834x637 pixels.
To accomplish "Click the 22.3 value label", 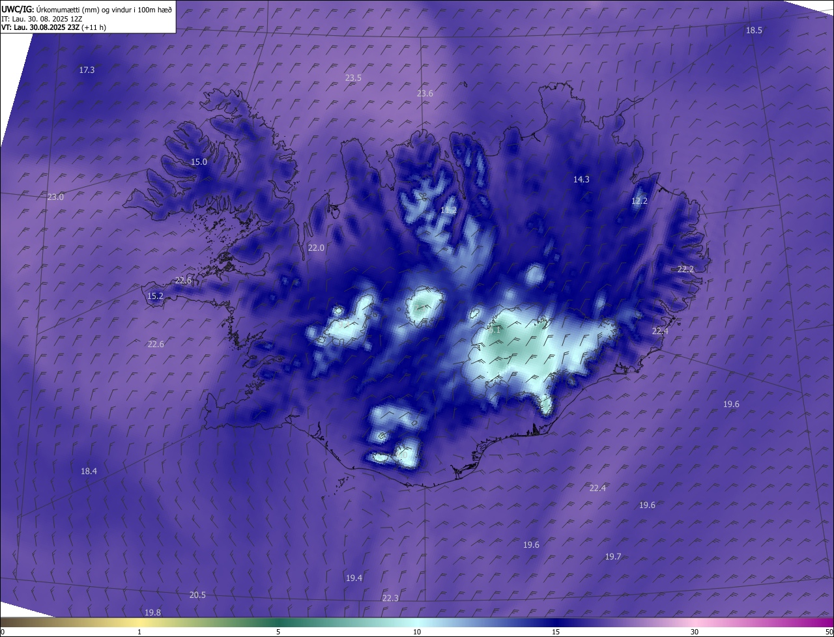I will tap(390, 599).
